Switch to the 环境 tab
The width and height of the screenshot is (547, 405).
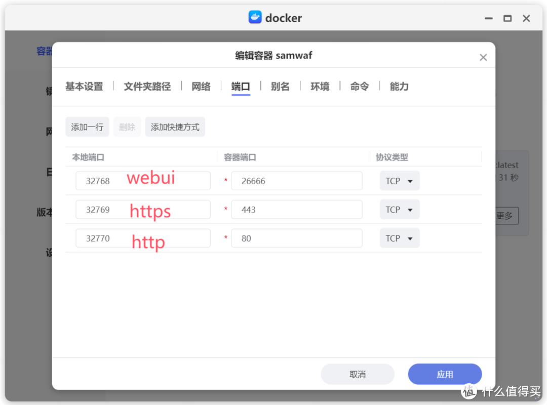pyautogui.click(x=320, y=87)
